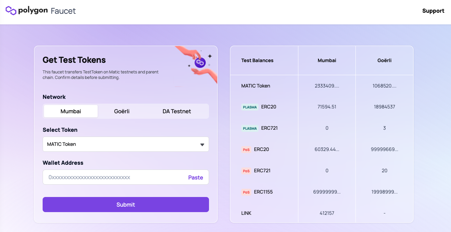This screenshot has height=232, width=451.
Task: Click the Mumbai PLASMA ERC721 value 0
Action: (x=327, y=128)
